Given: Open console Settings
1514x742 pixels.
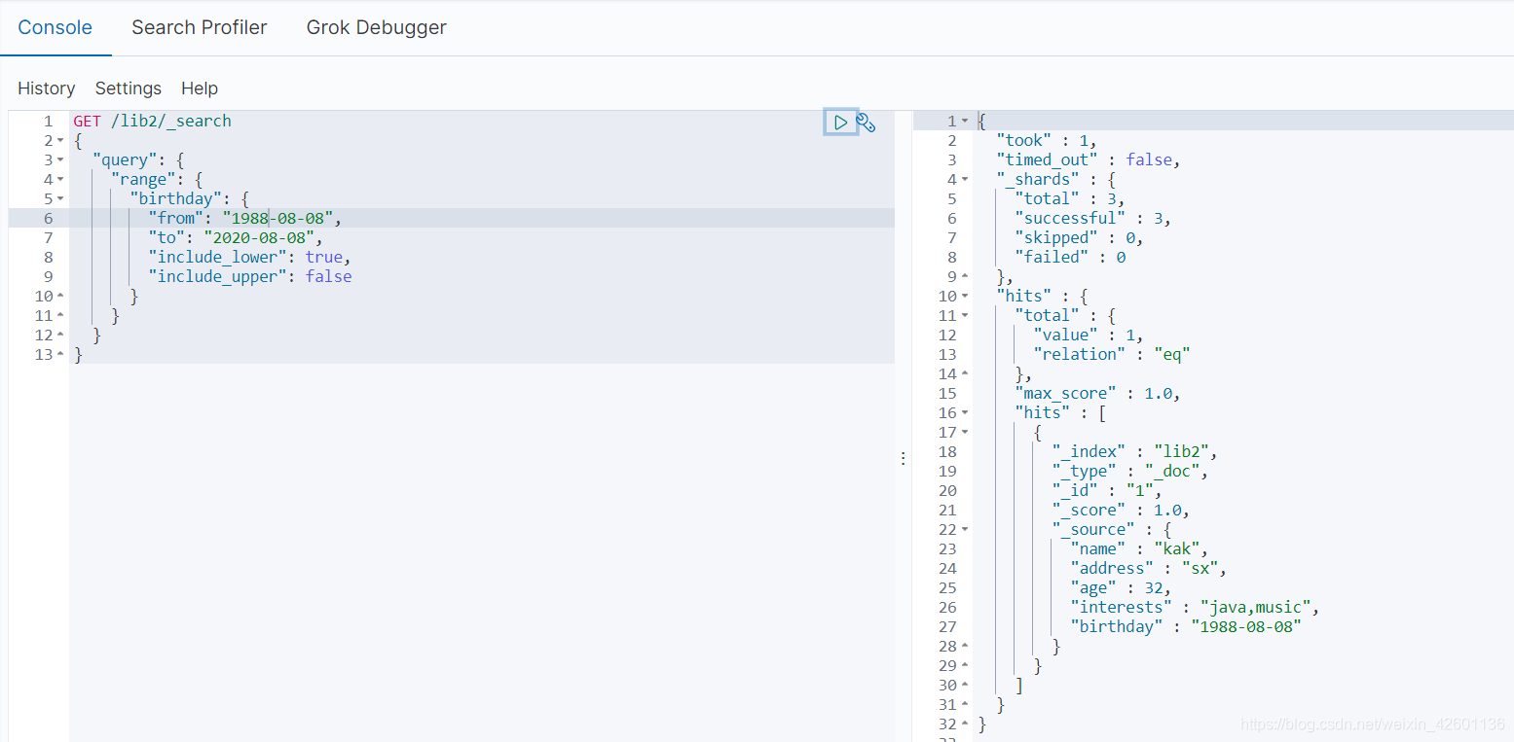Looking at the screenshot, I should [x=129, y=88].
